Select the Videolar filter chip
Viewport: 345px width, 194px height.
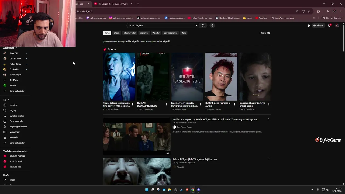156,33
